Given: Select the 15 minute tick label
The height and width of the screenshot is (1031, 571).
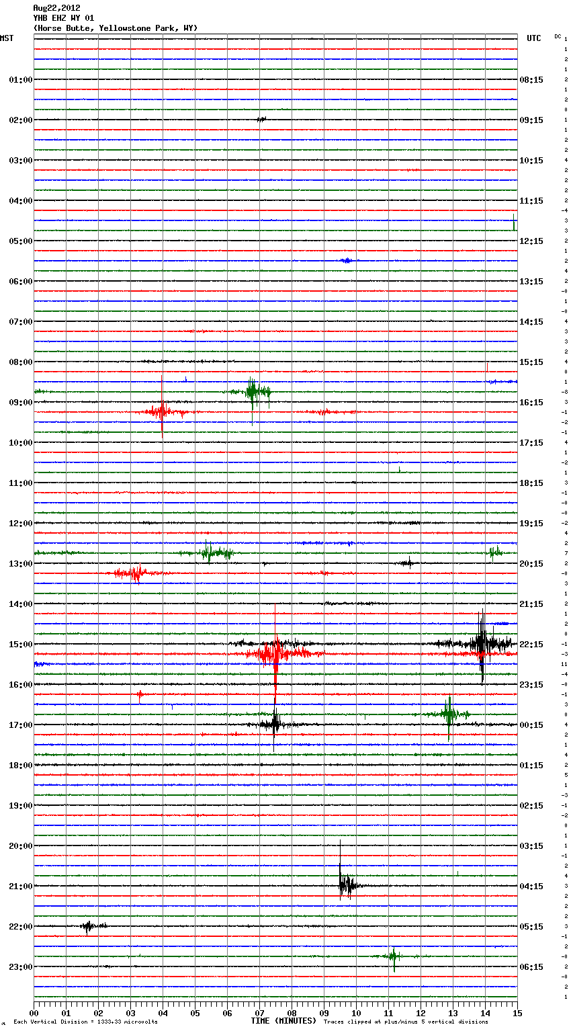Looking at the screenshot, I should 517,1013.
